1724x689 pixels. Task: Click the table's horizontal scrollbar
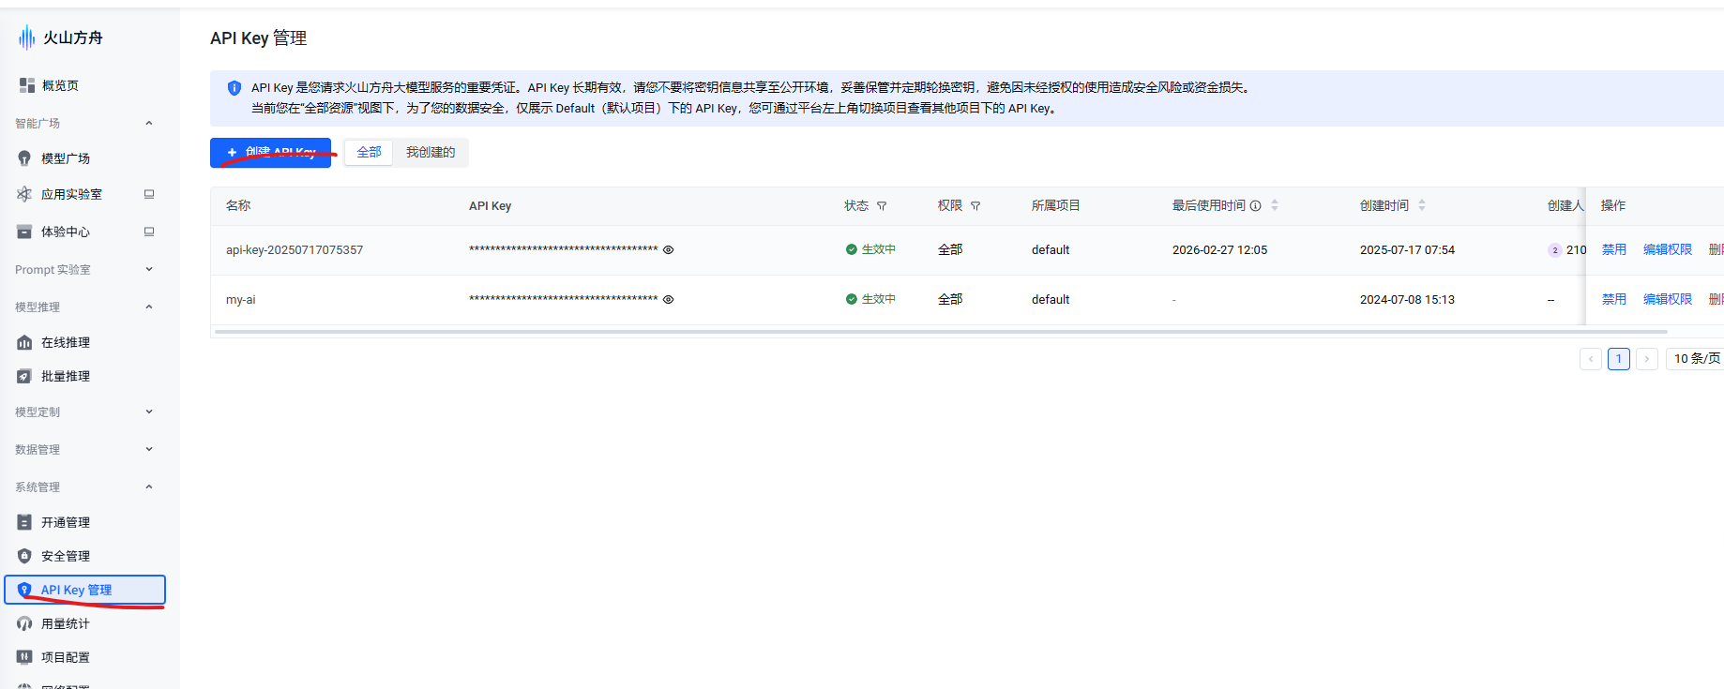941,332
